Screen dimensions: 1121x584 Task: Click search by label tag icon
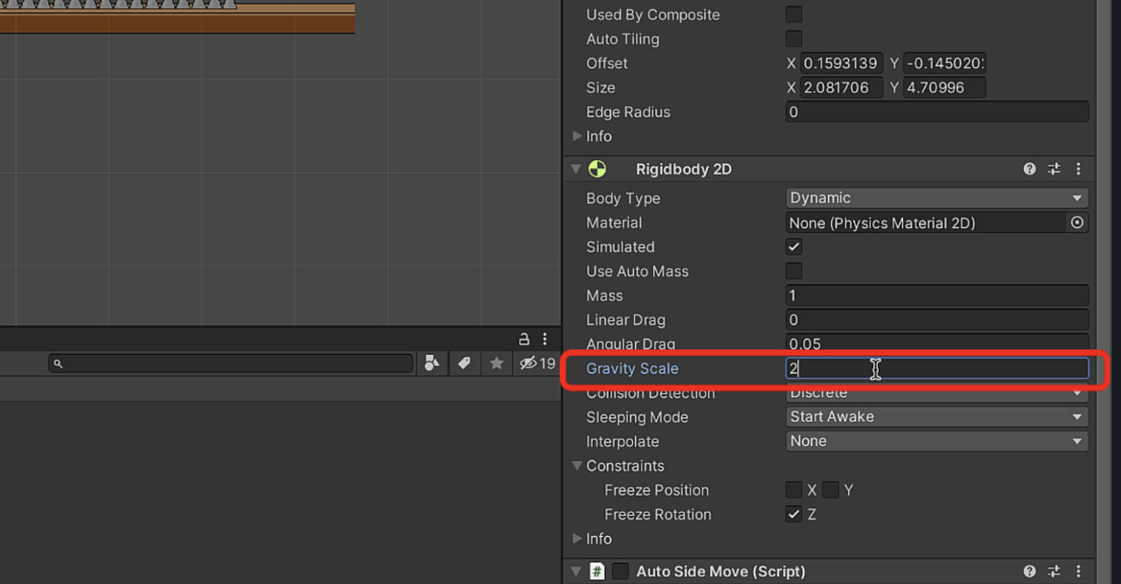tap(464, 363)
